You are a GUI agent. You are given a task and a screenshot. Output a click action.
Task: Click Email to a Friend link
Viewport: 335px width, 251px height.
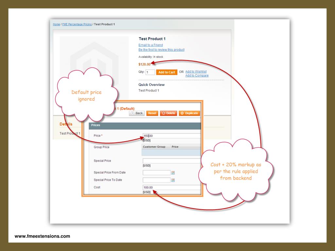tap(150, 45)
